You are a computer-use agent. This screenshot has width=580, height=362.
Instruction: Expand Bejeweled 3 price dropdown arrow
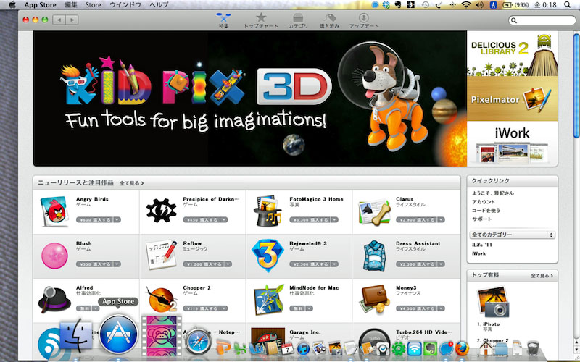click(x=335, y=264)
